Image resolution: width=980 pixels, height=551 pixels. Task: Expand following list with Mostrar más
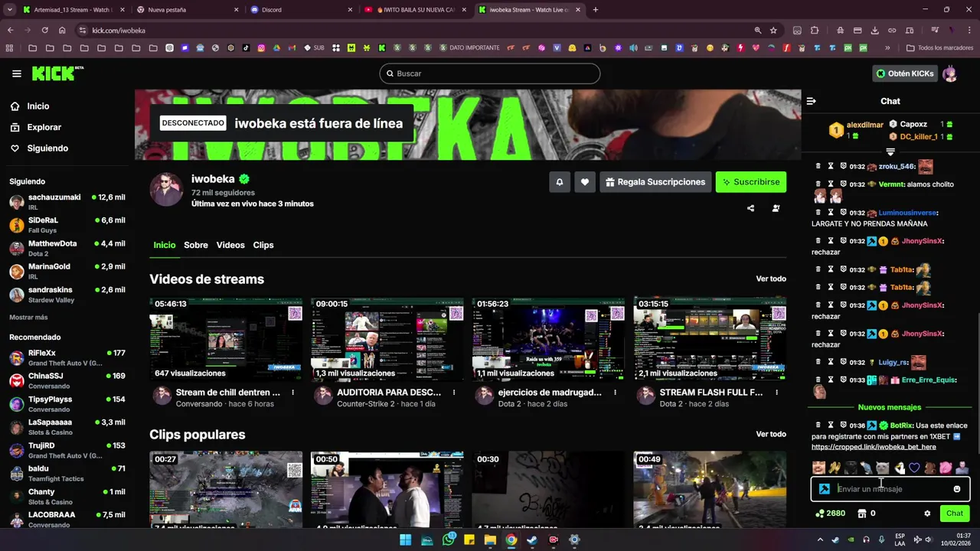[28, 317]
